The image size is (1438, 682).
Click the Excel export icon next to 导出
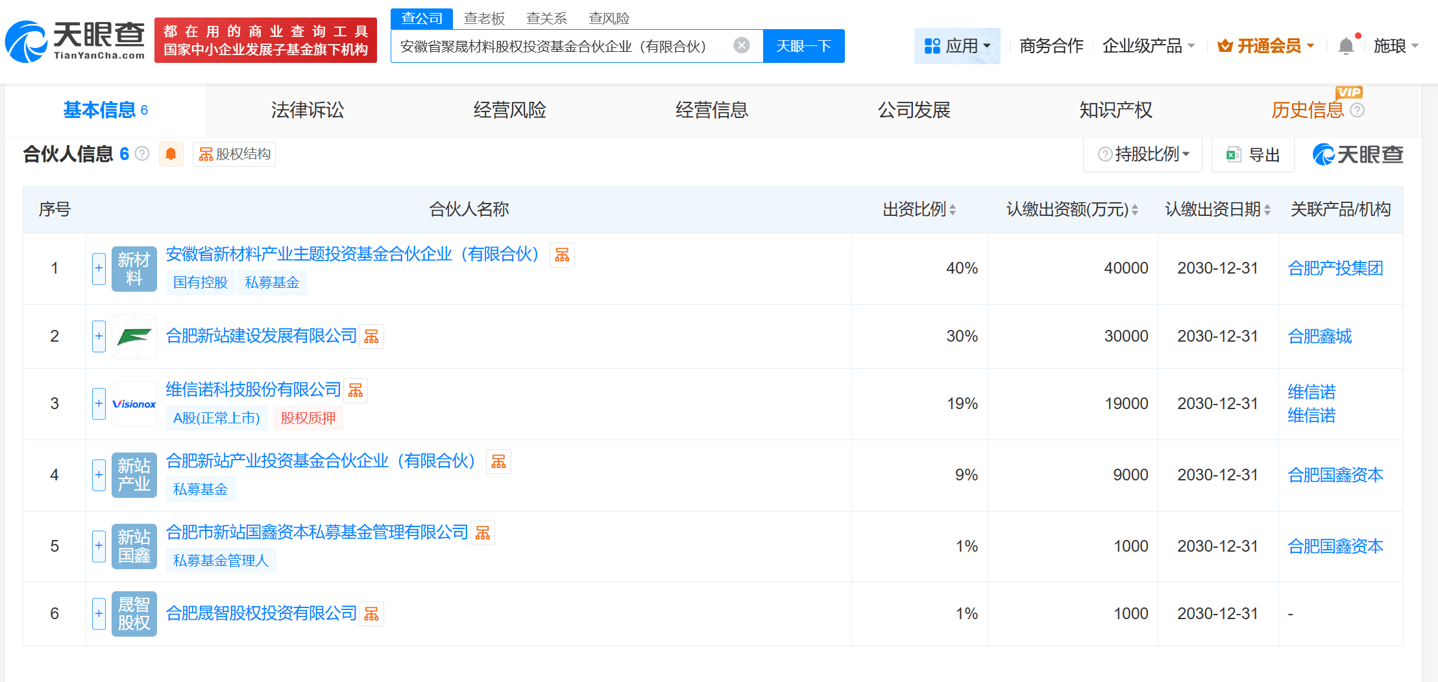point(1230,154)
